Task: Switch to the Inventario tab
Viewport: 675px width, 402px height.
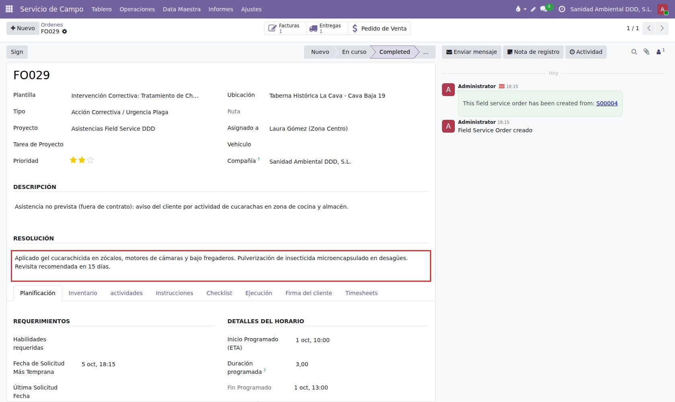Action: (x=83, y=293)
